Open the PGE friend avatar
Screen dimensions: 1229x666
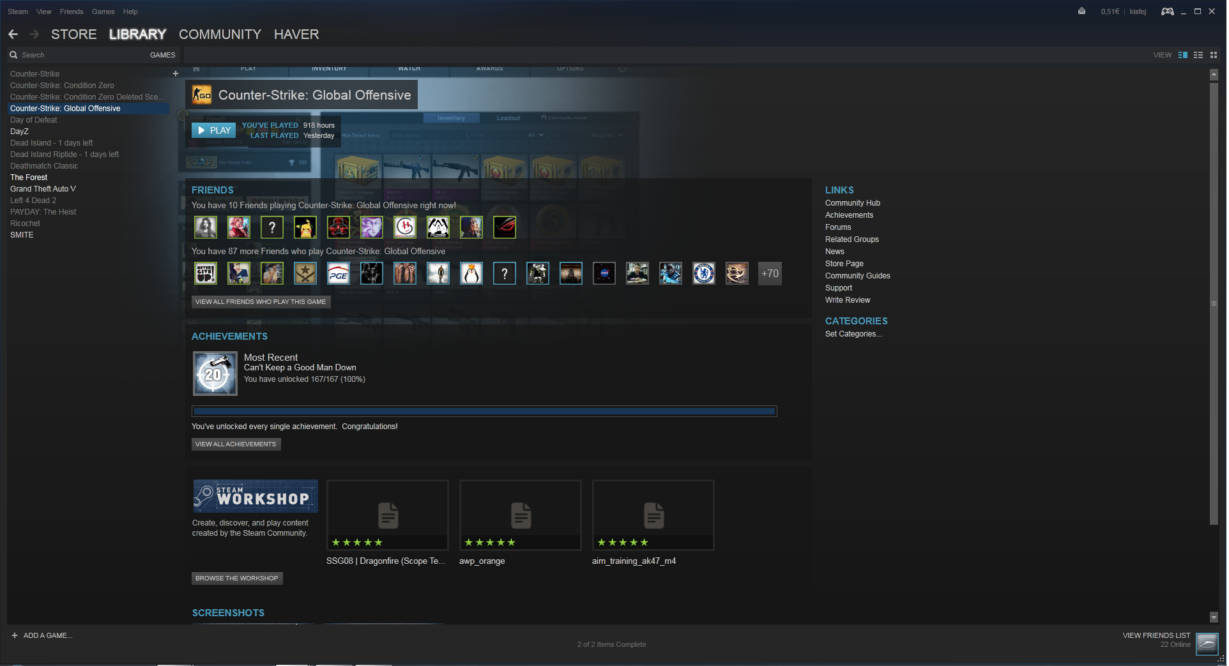click(x=339, y=273)
